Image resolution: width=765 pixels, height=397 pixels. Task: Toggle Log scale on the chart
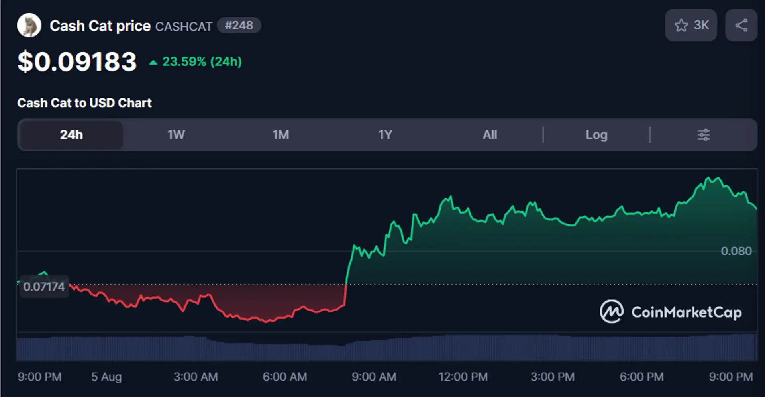pyautogui.click(x=596, y=135)
